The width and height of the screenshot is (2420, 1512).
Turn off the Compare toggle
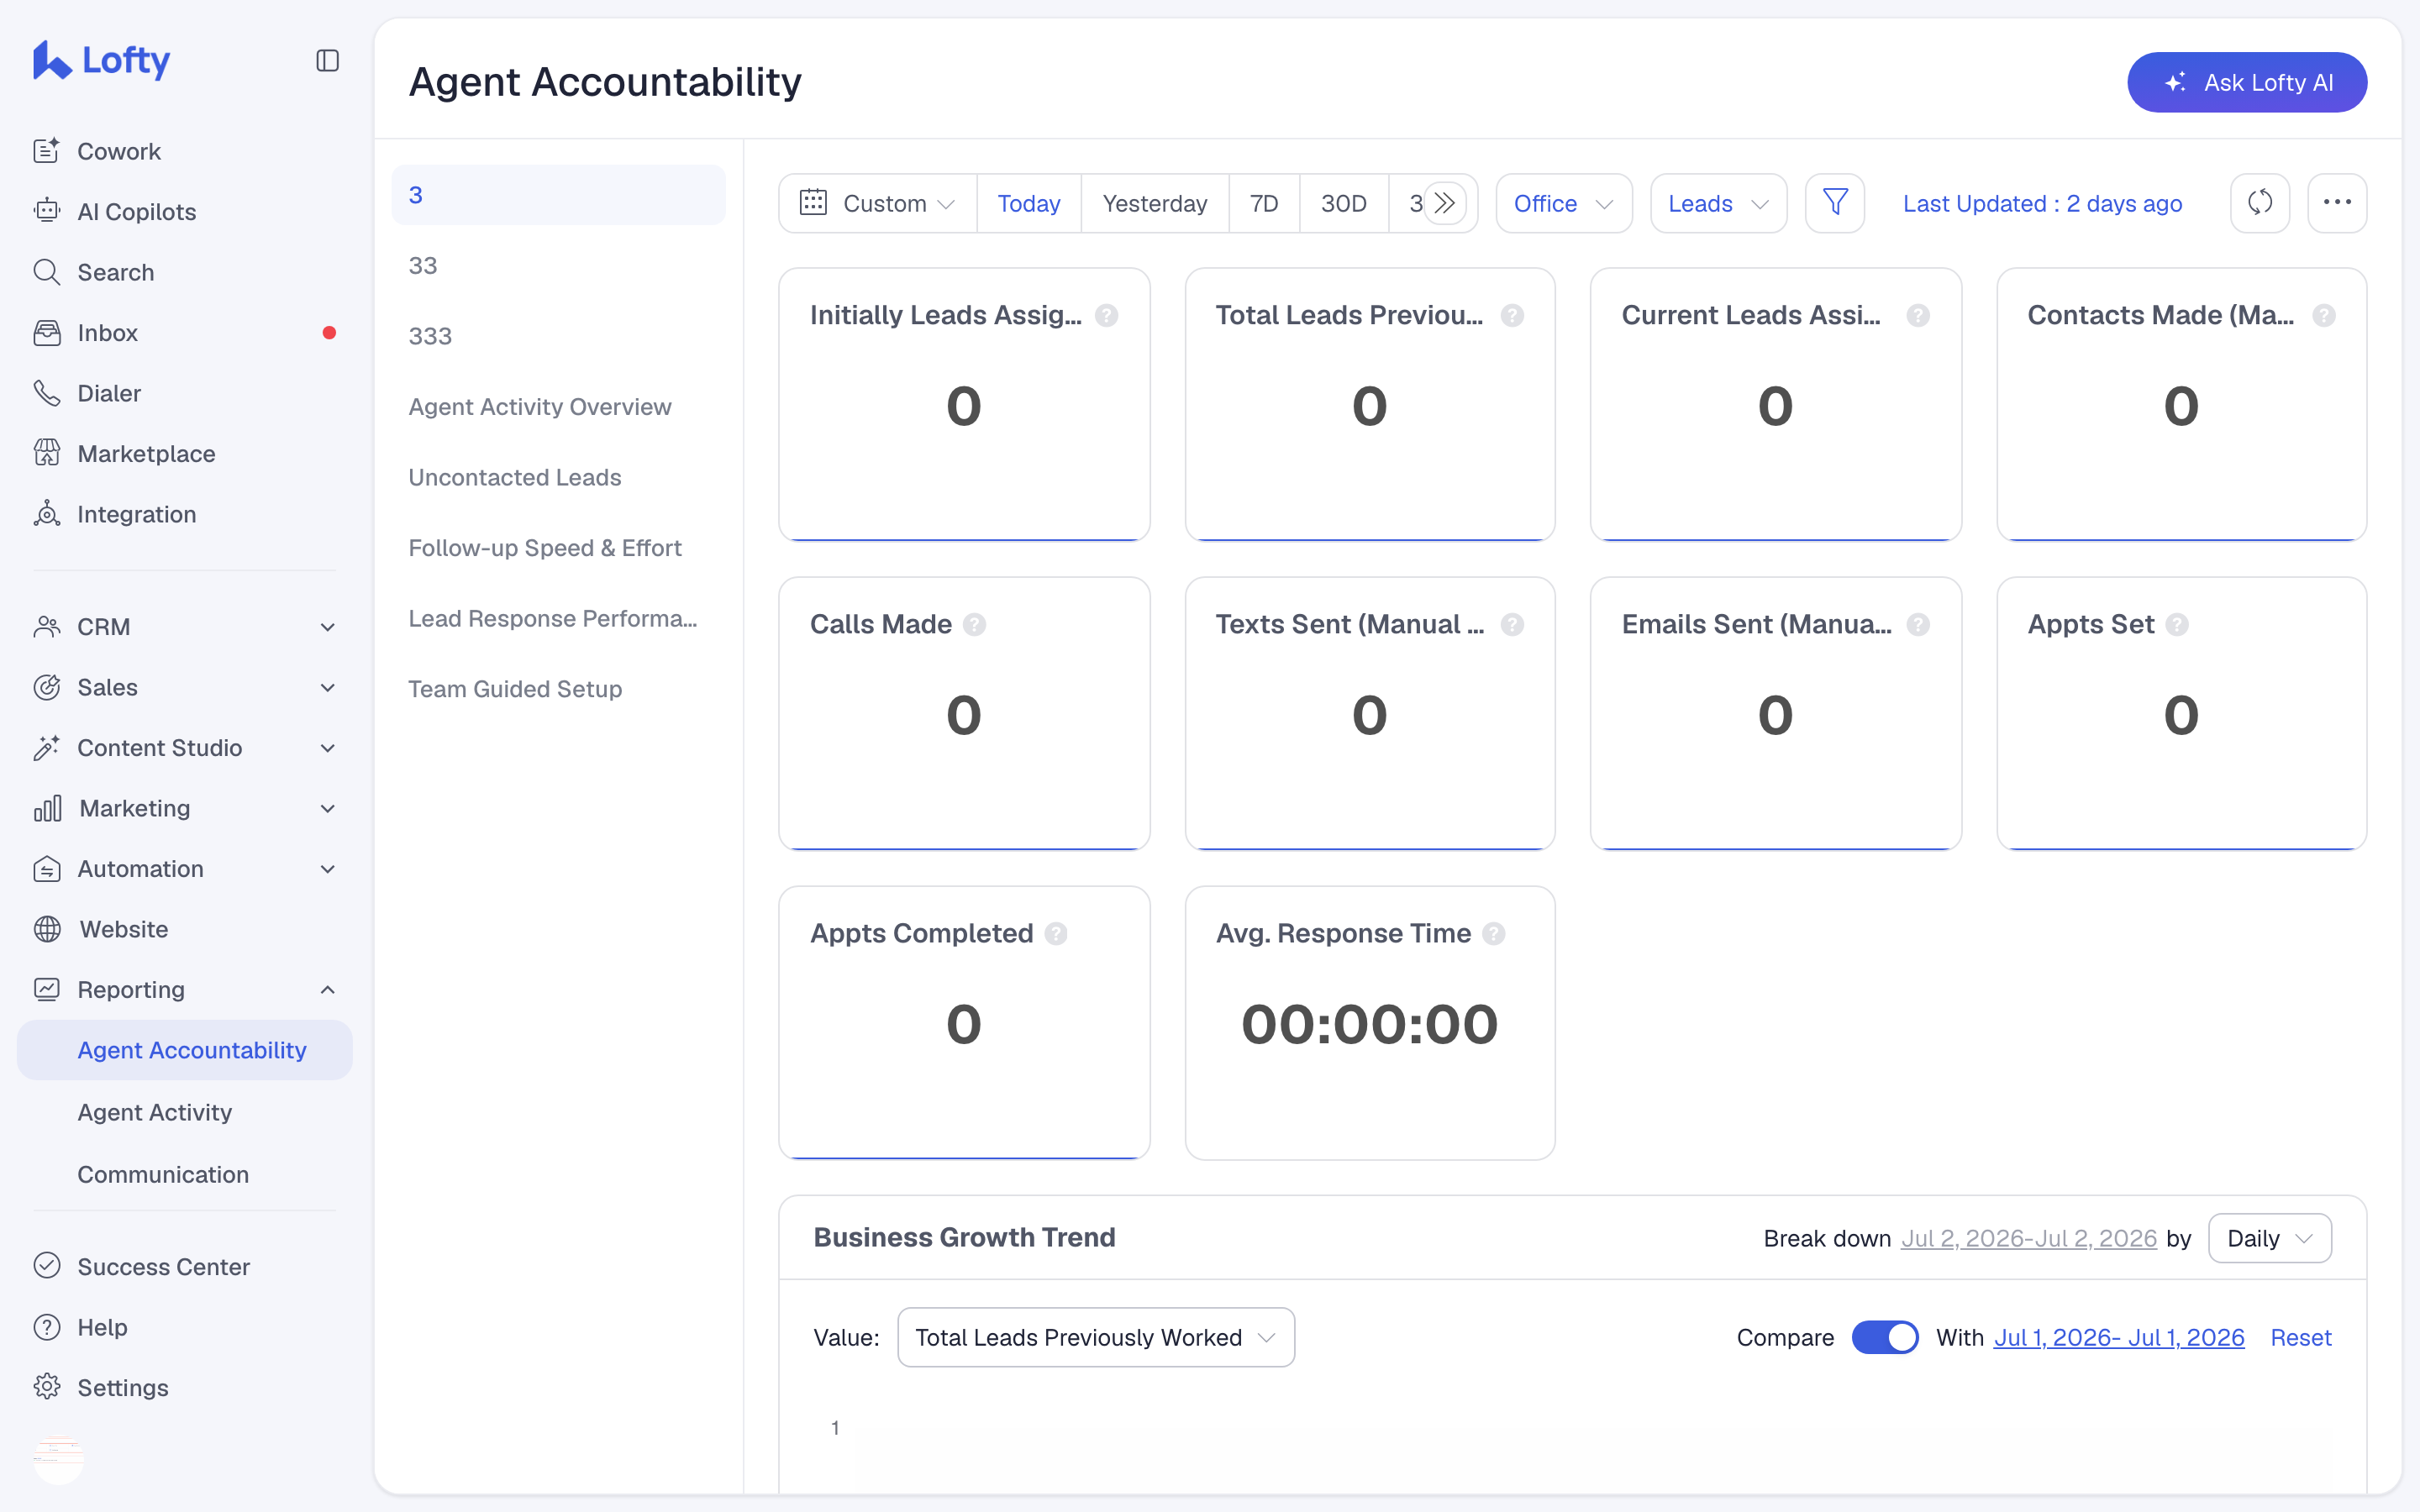click(x=1885, y=1337)
